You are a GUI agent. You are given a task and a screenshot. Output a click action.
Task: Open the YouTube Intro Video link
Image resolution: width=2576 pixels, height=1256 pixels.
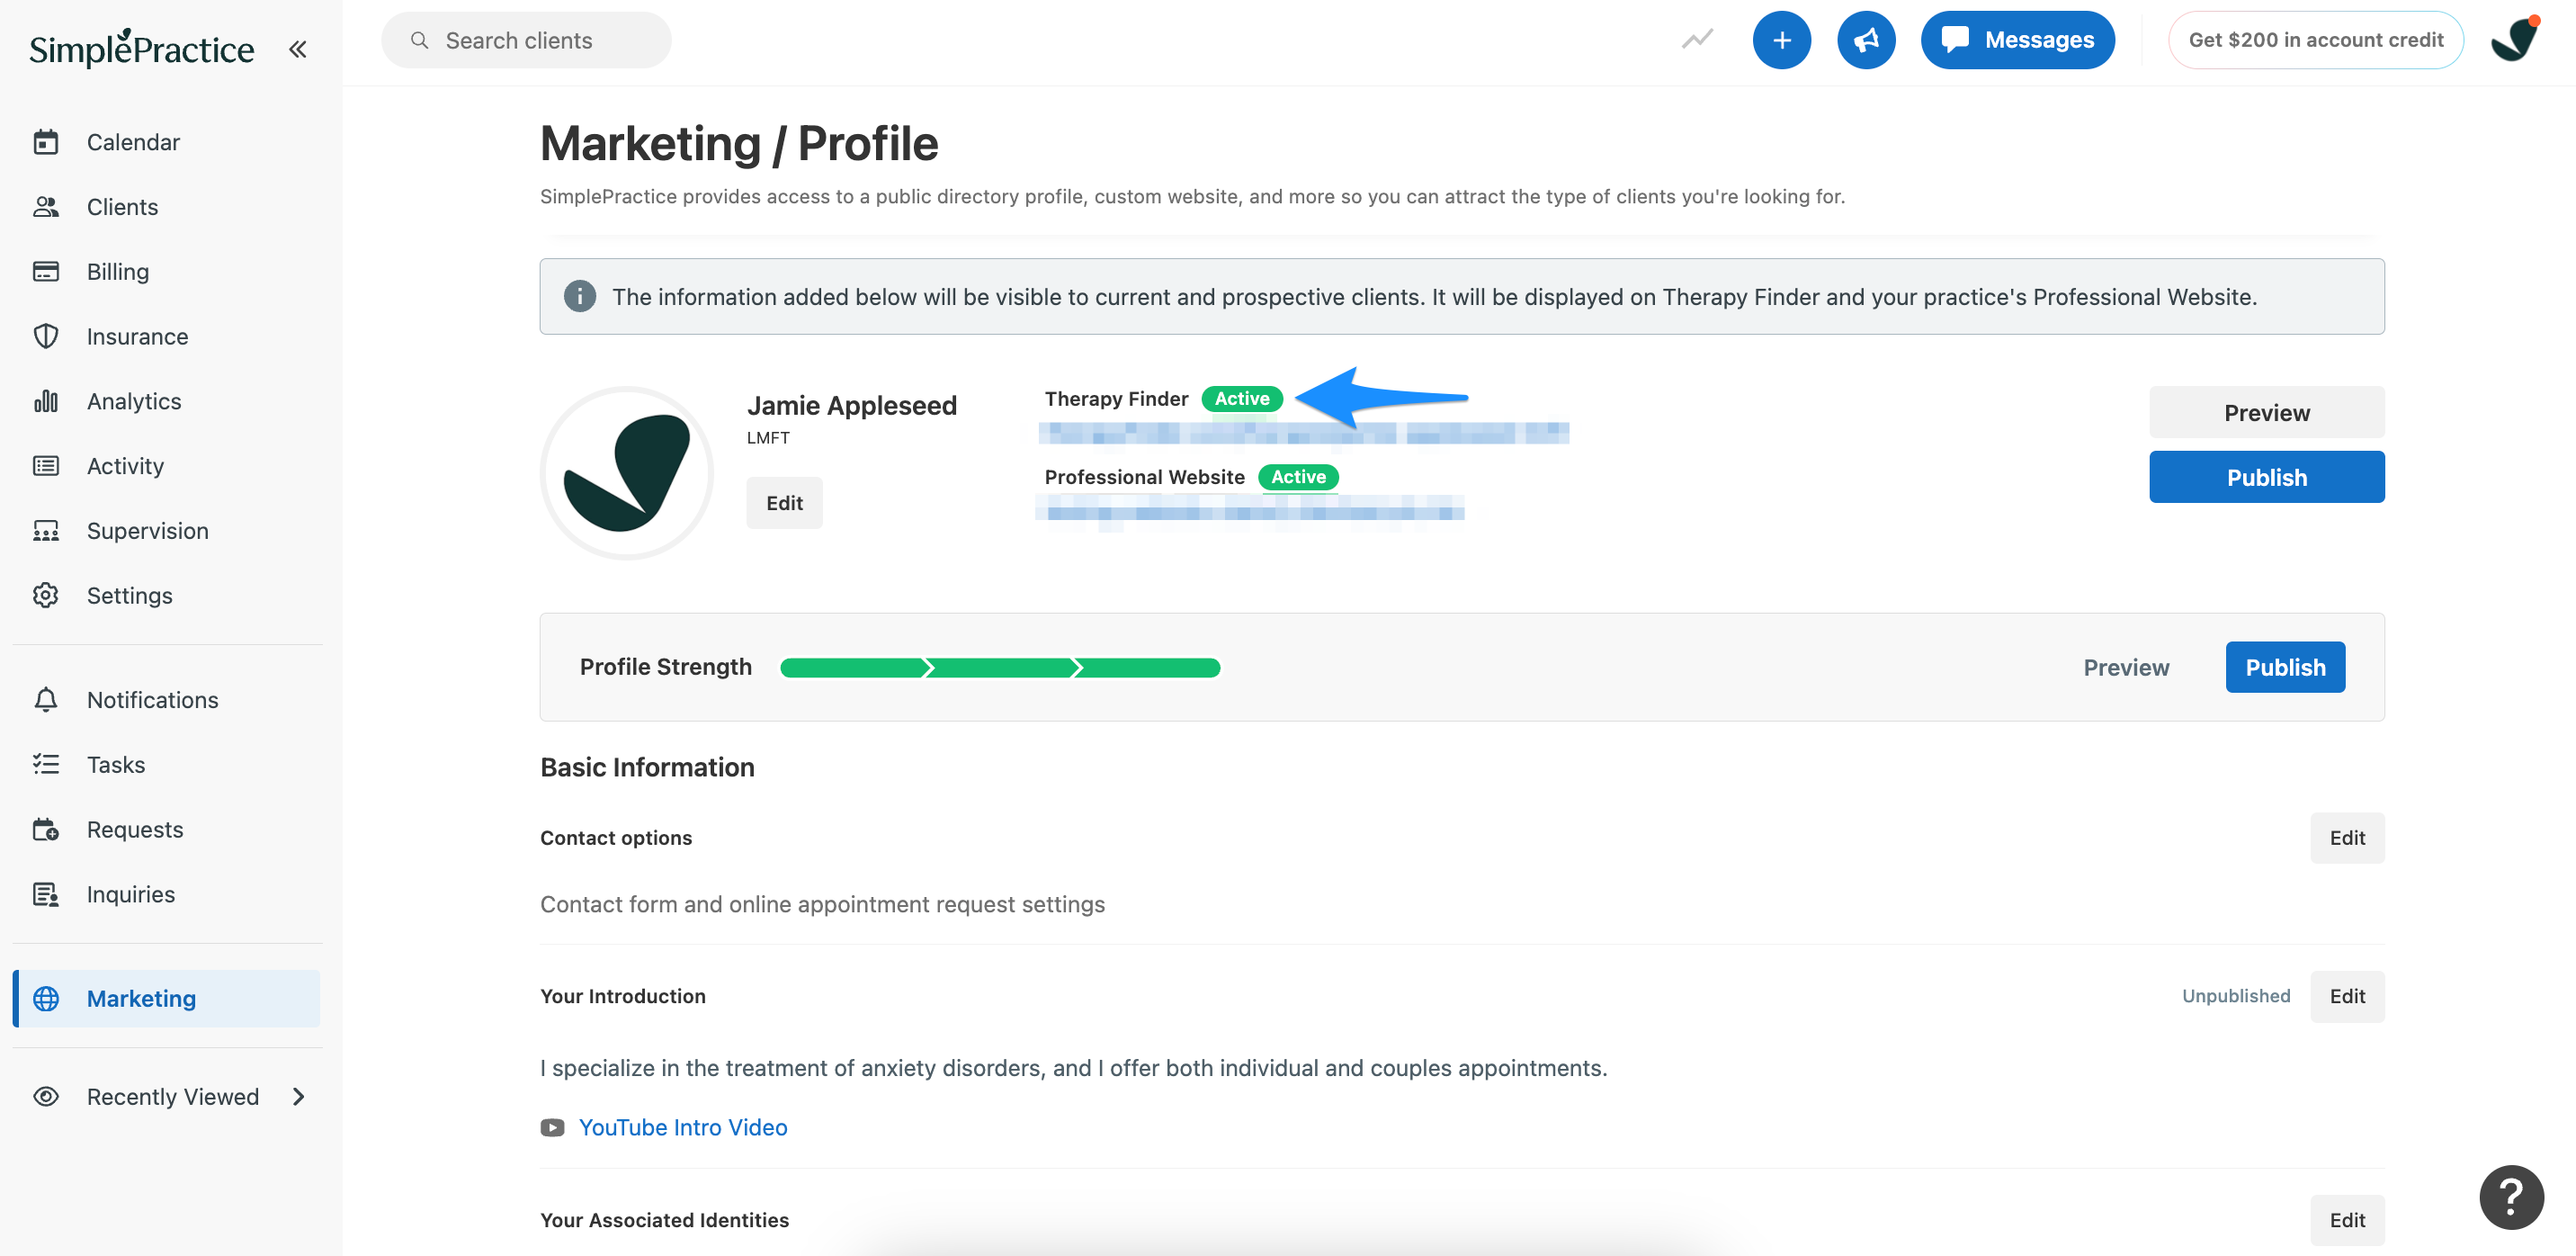tap(683, 1128)
